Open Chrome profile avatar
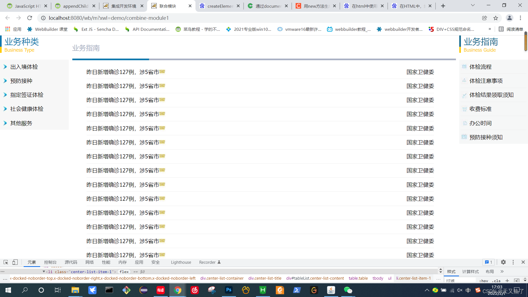 (509, 18)
